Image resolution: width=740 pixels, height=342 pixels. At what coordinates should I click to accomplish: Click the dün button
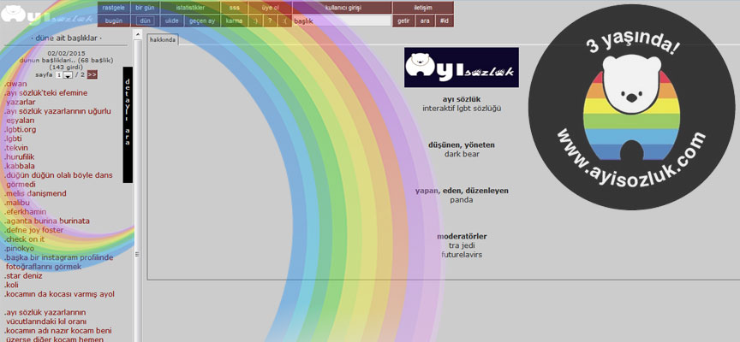(x=145, y=21)
